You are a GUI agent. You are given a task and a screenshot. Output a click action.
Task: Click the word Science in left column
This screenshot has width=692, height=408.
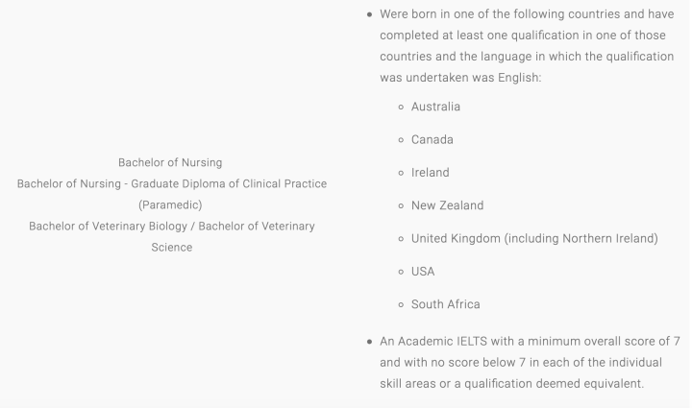[172, 247]
